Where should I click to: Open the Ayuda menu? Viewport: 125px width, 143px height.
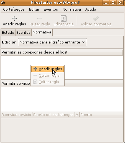(x=91, y=9)
